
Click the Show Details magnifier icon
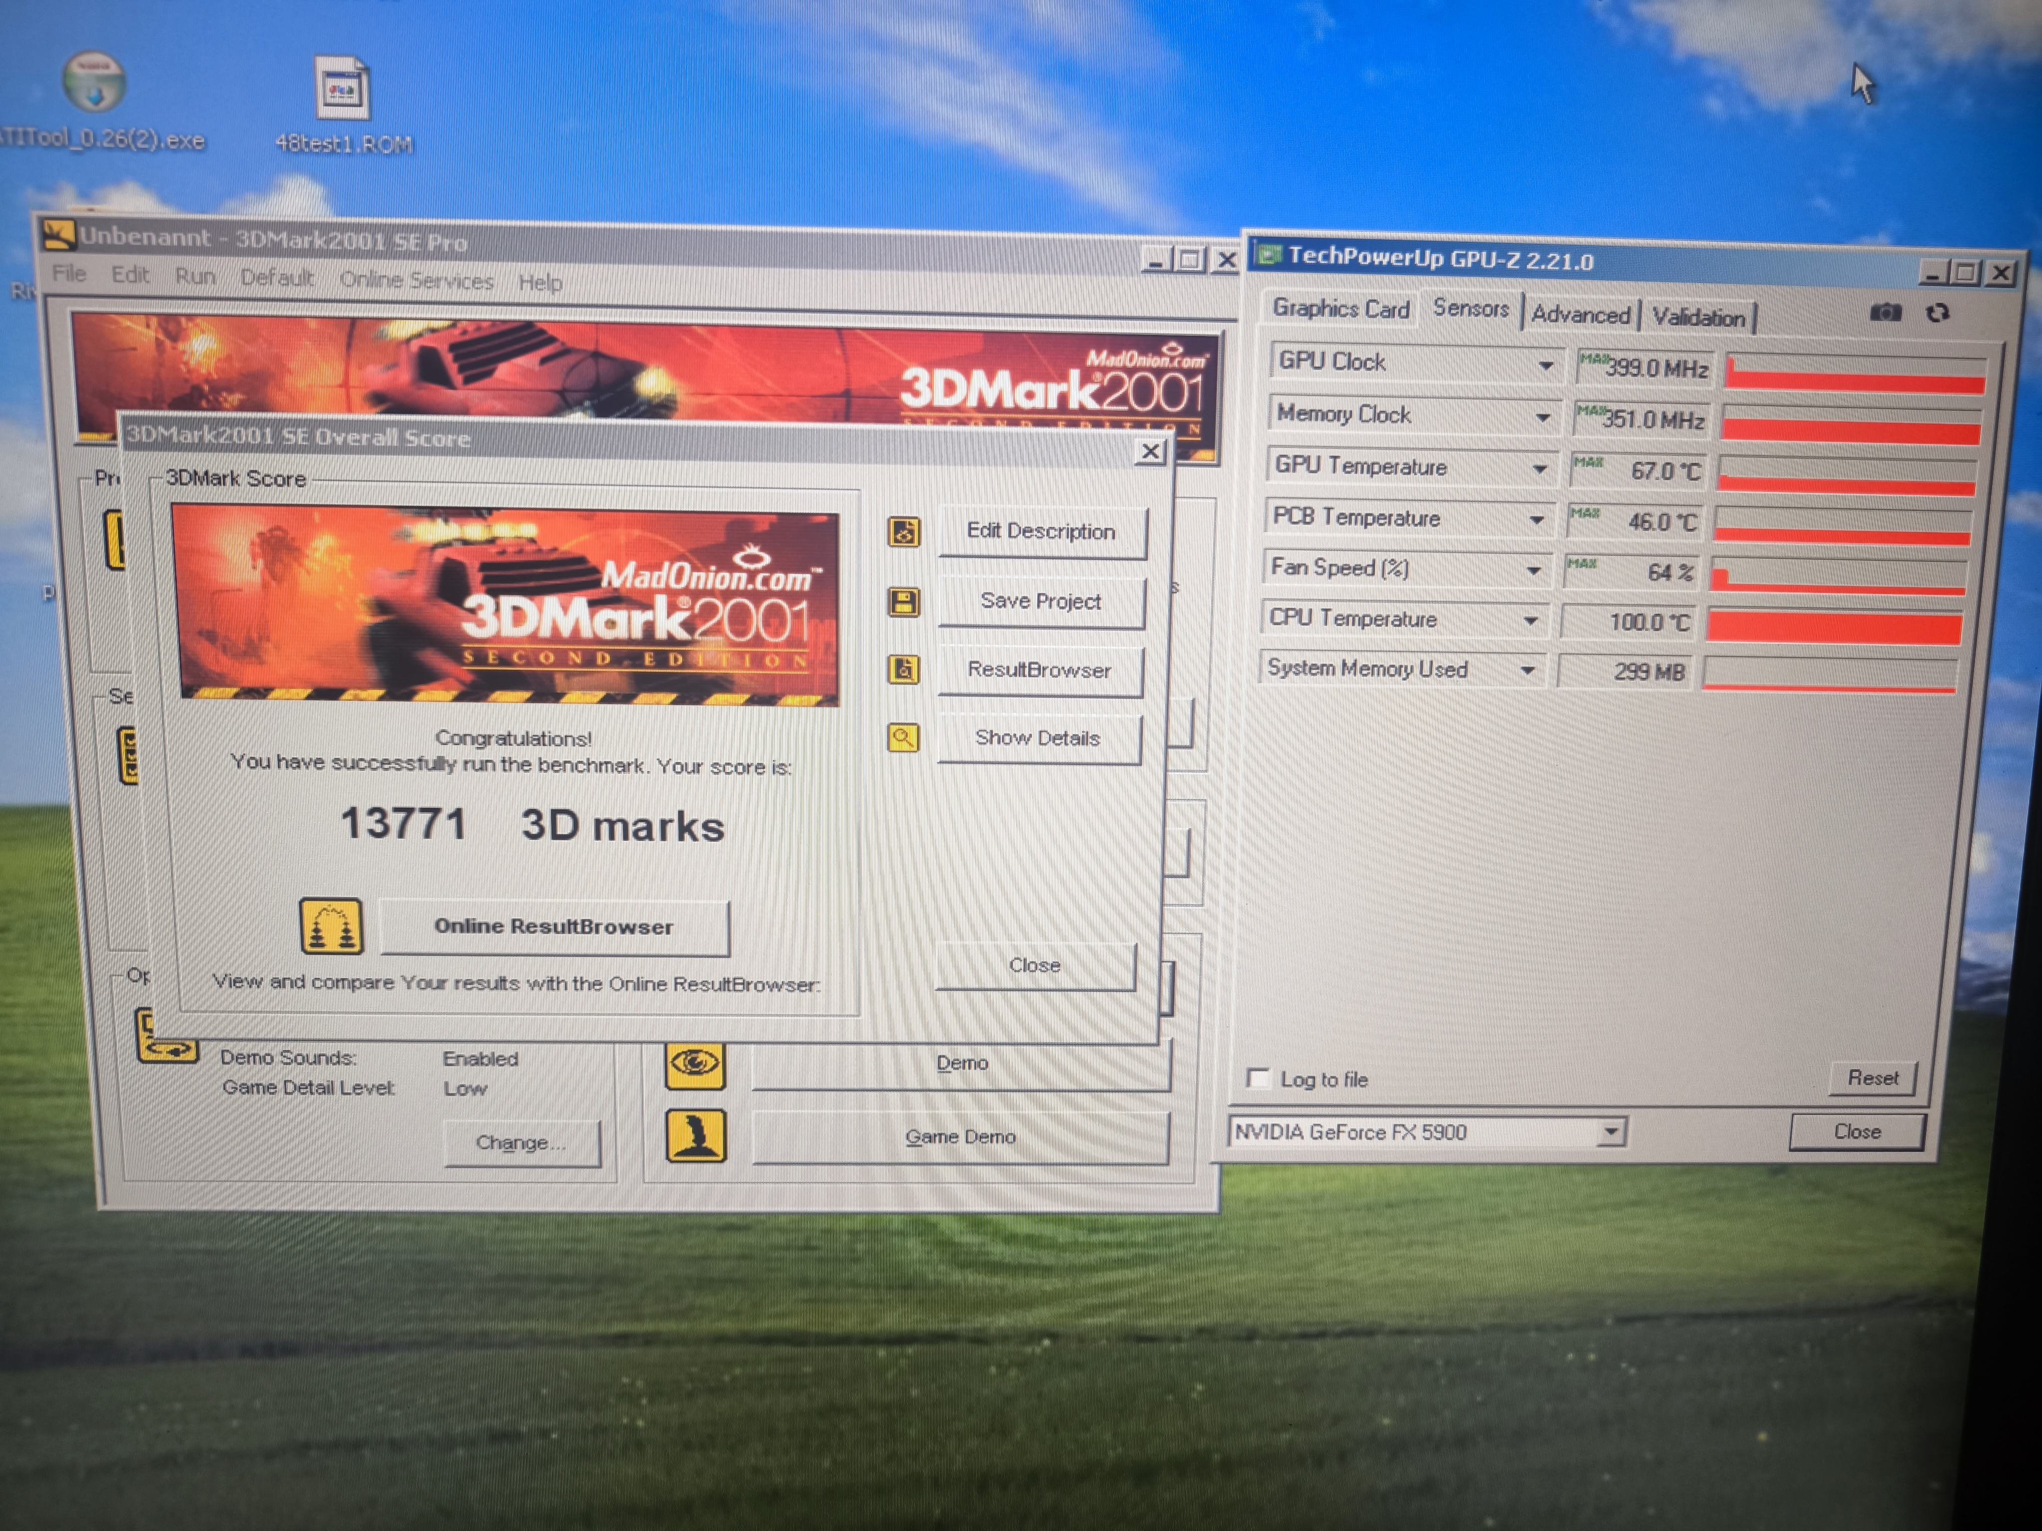903,738
